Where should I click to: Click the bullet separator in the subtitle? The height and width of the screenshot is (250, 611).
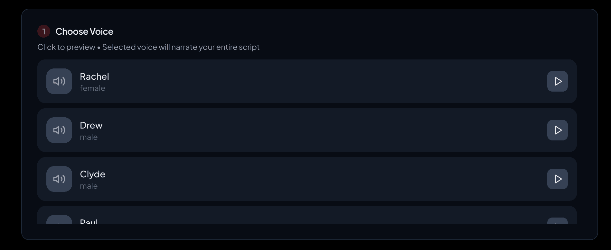tap(99, 48)
